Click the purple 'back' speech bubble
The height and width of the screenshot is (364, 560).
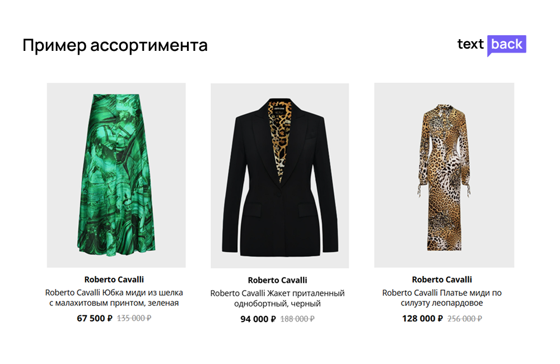click(x=507, y=45)
